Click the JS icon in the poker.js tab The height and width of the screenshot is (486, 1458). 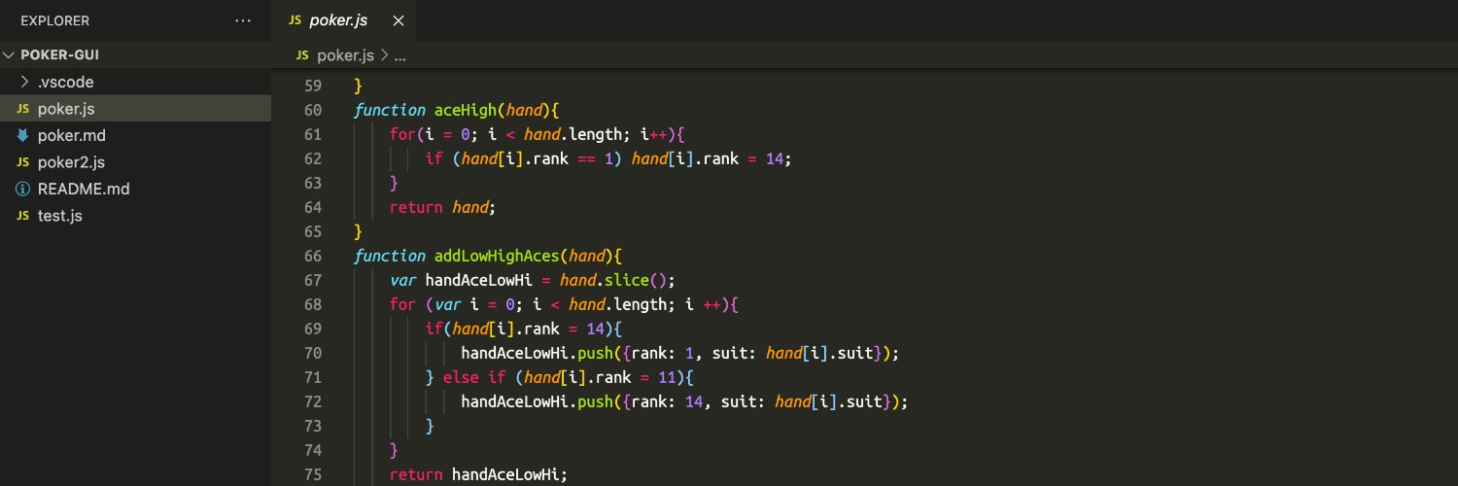[295, 21]
